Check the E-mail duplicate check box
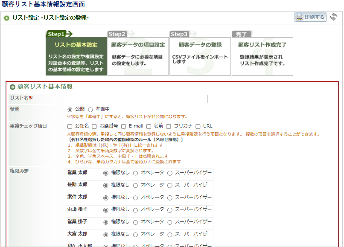344x247 pixels. coord(123,126)
